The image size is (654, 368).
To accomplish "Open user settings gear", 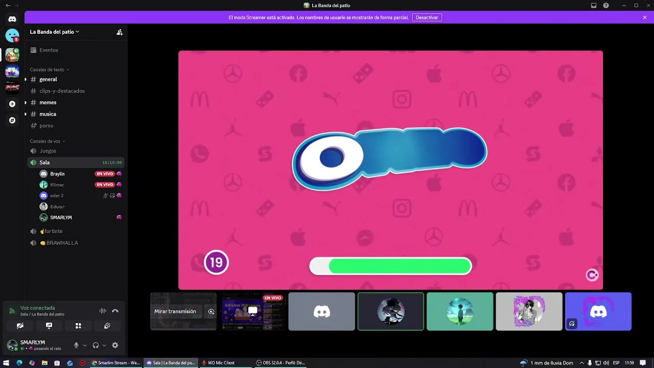I will click(115, 346).
